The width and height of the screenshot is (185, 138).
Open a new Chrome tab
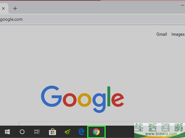point(15,8)
